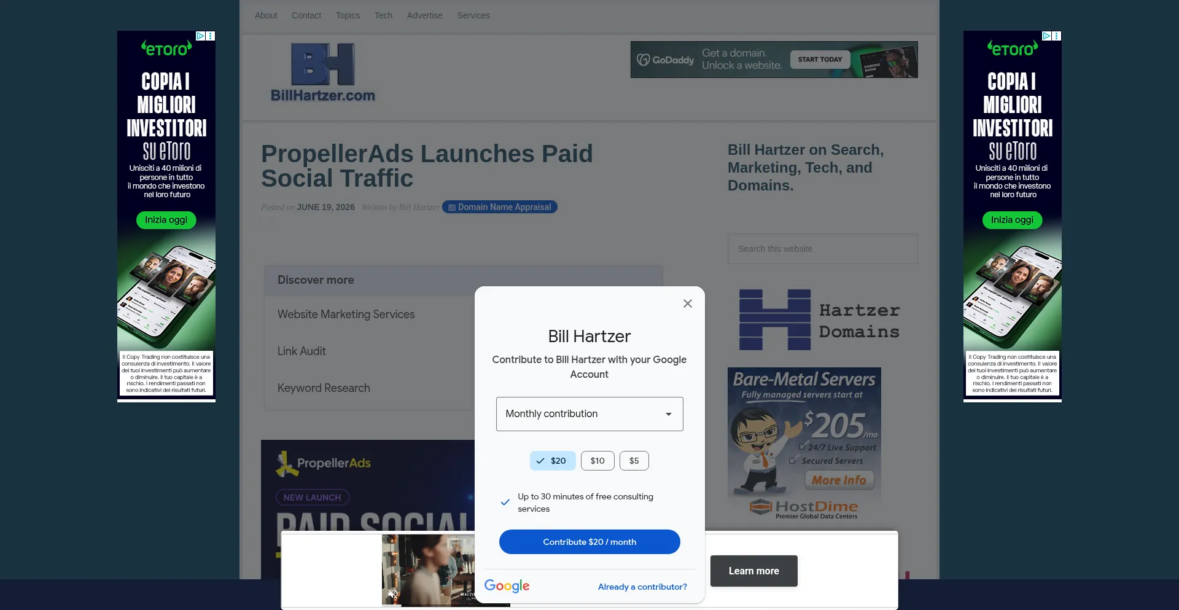Open the Contact menu item
Viewport: 1179px width, 610px height.
point(306,15)
